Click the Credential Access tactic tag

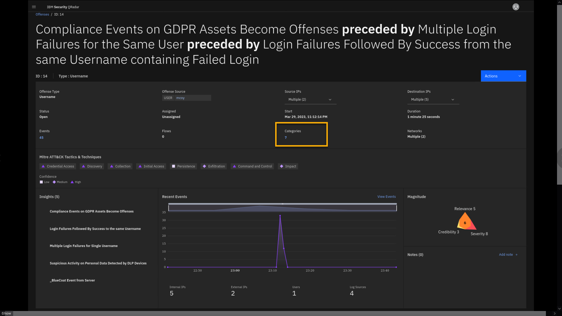coord(58,166)
